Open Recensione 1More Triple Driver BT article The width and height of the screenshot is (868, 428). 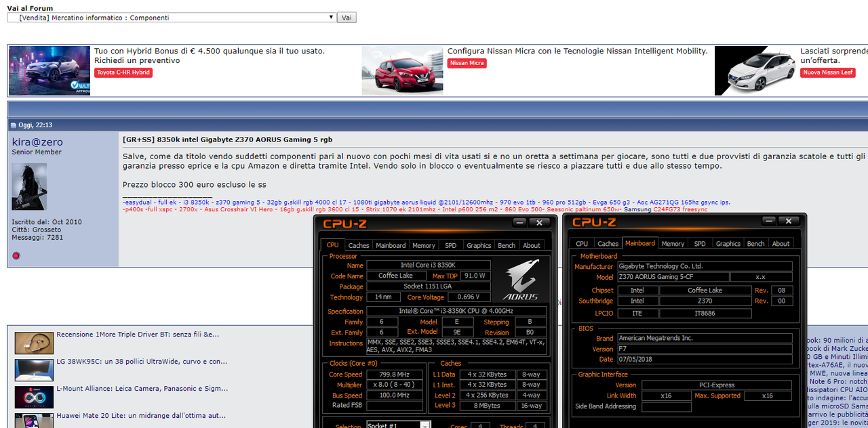click(138, 334)
